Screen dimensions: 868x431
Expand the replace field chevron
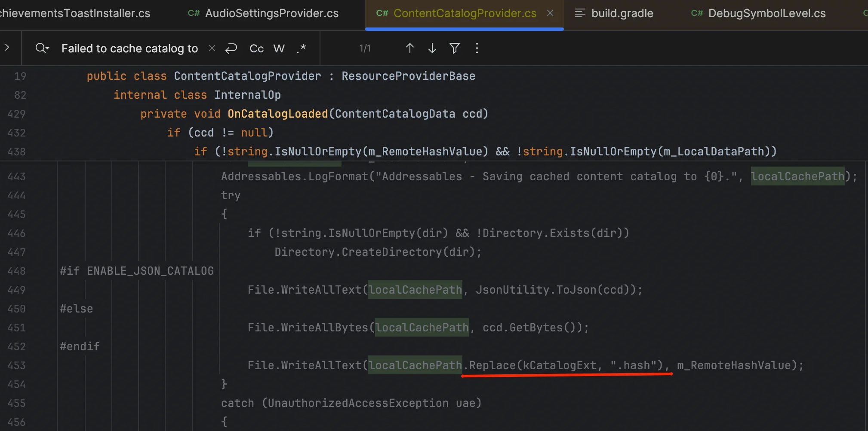point(7,48)
